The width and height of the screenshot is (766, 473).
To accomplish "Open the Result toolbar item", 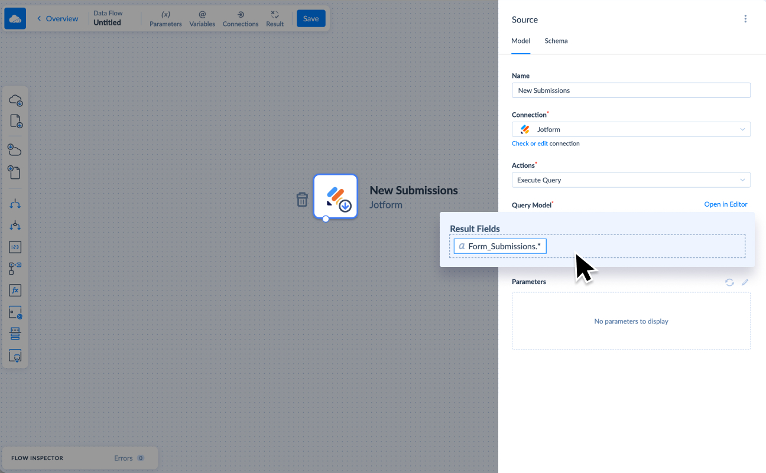I will coord(275,19).
